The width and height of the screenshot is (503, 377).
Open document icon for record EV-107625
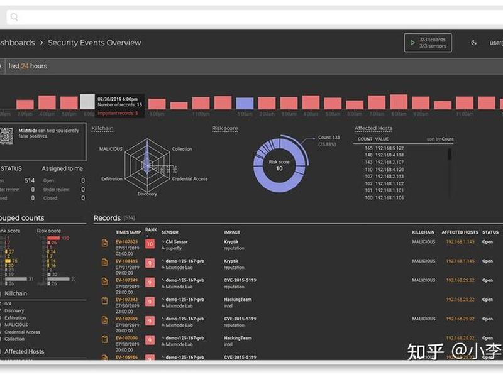click(x=104, y=243)
